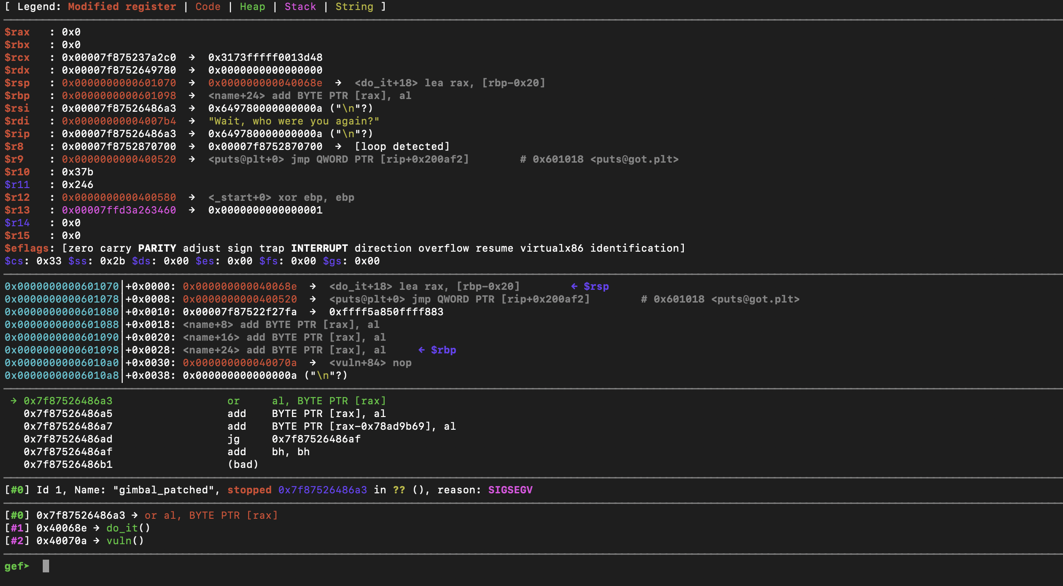Viewport: 1063px width, 586px height.
Task: Click the $rsp marker in stack view
Action: tap(590, 287)
